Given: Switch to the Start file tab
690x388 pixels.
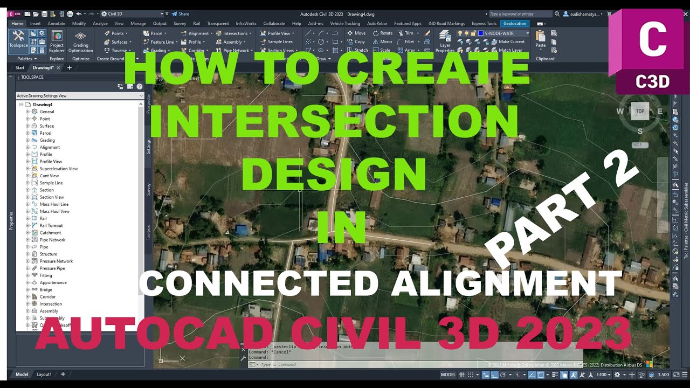Looking at the screenshot, I should [x=20, y=68].
